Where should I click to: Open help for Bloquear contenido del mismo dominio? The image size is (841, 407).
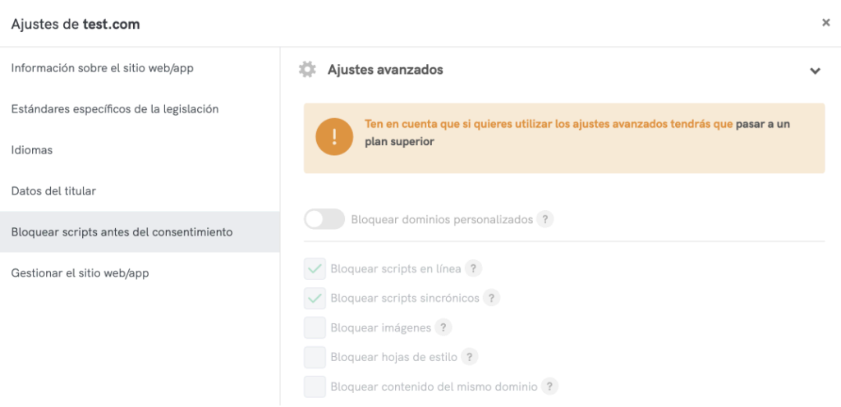[549, 386]
